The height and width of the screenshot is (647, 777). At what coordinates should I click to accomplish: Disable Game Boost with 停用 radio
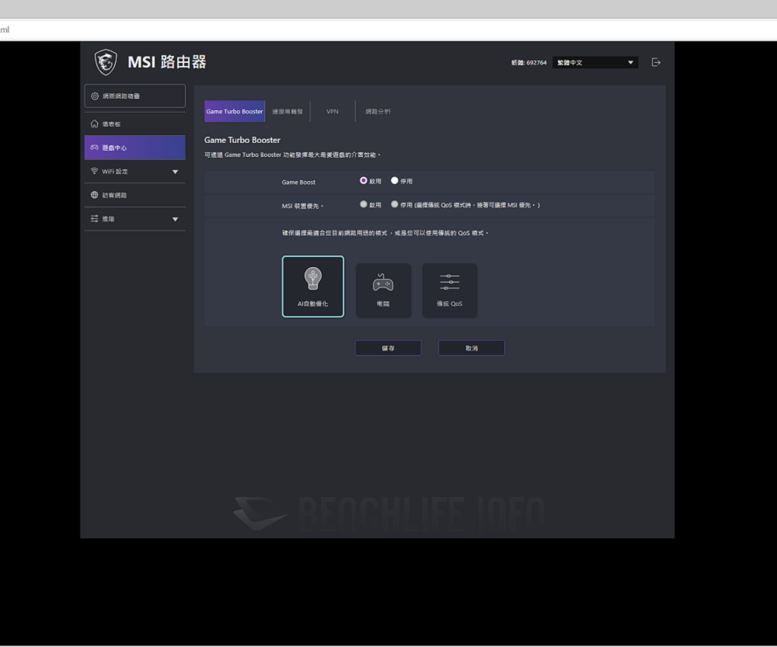click(x=395, y=180)
